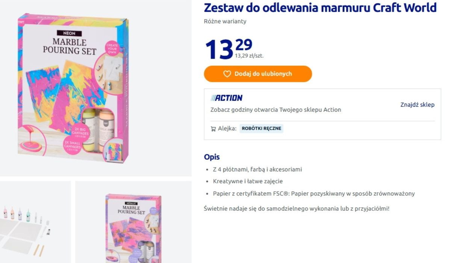Click the Action store logo
Screen dimensions: 451x263
pyautogui.click(x=227, y=98)
